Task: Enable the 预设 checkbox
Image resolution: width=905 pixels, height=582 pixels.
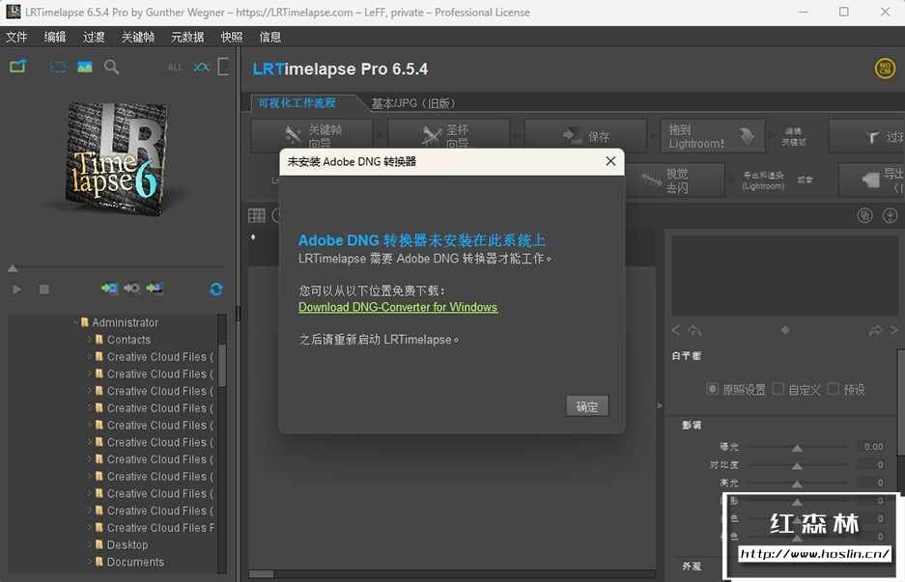Action: click(x=833, y=389)
